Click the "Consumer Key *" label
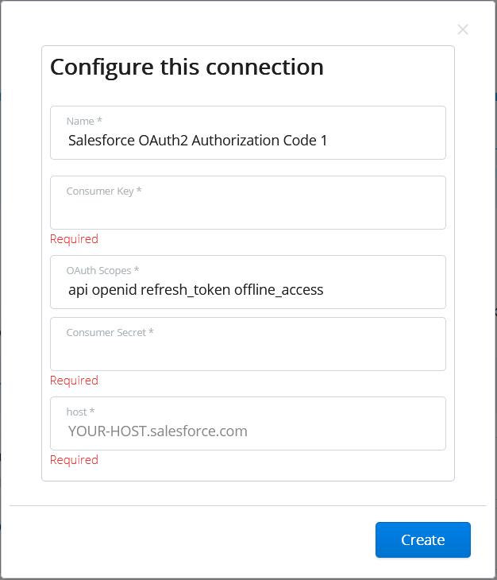The height and width of the screenshot is (580, 497). tap(104, 191)
